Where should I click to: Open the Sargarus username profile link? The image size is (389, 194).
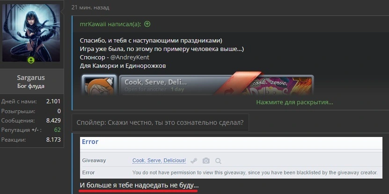click(x=31, y=78)
